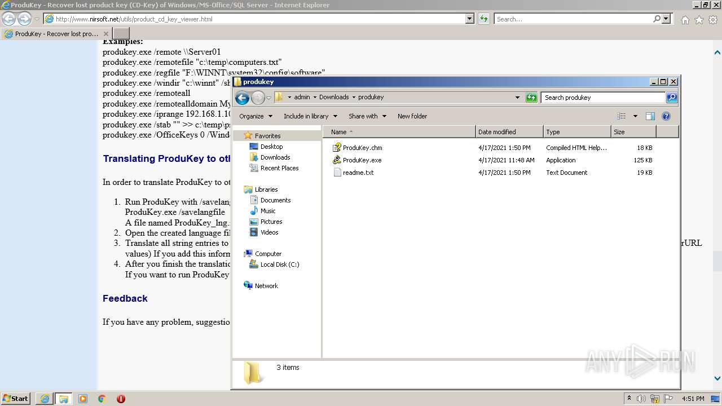Click the volume speaker tray icon

[641, 399]
